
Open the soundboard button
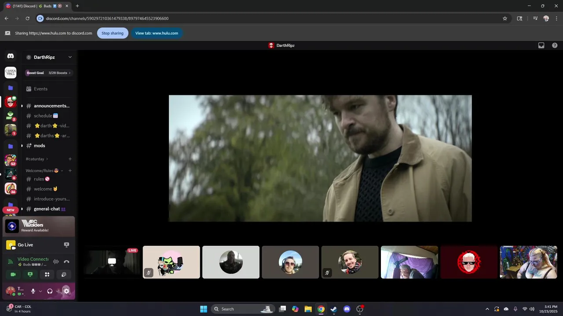click(x=64, y=274)
